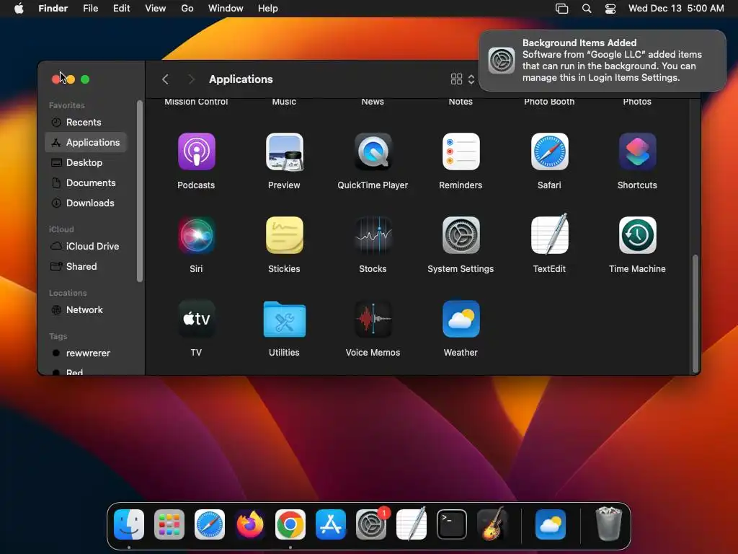Select the Apple TV app icon
Viewport: 738px width, 554px height.
[x=196, y=319]
